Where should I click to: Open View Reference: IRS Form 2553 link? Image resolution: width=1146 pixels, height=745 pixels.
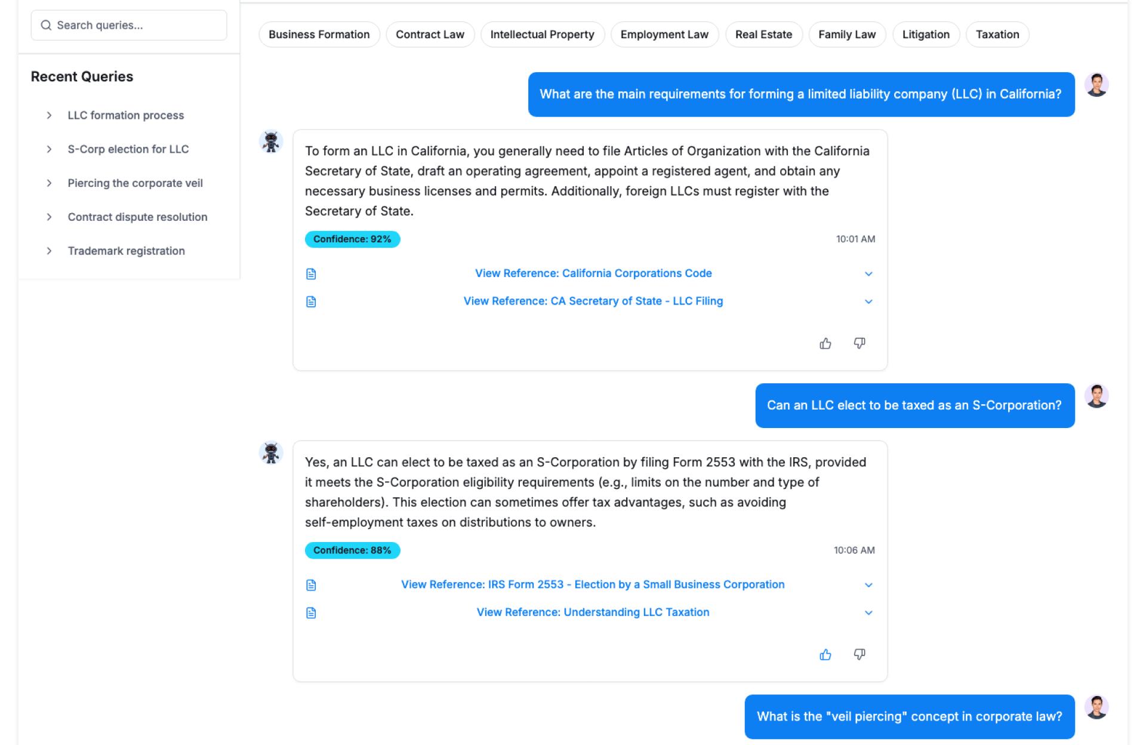[x=592, y=584]
